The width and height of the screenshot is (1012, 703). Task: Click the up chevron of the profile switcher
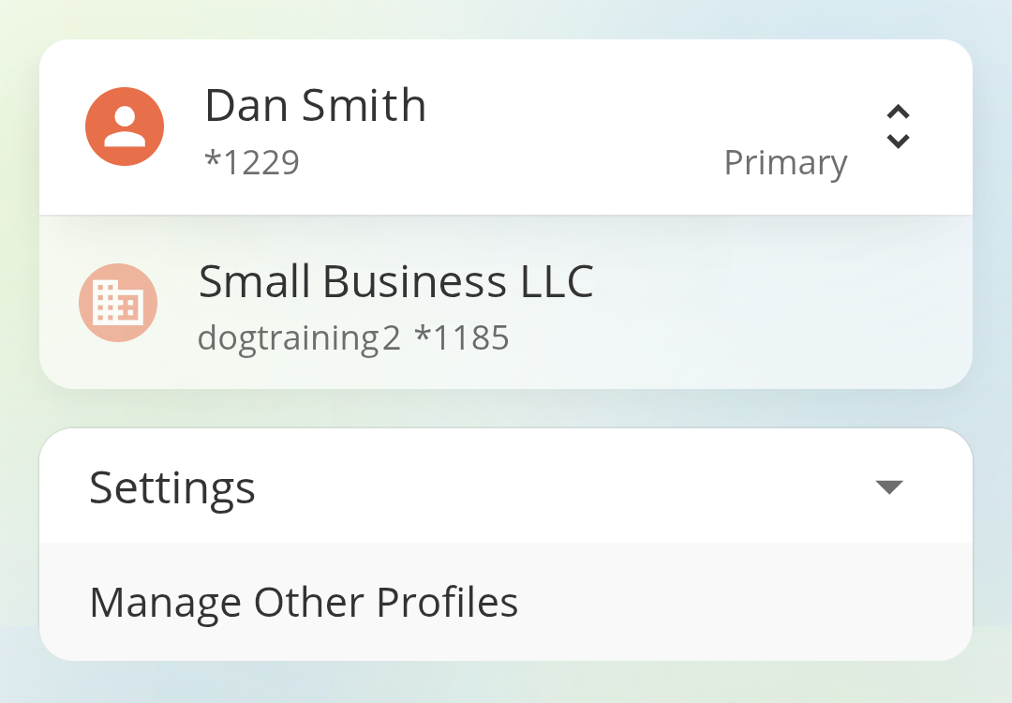[898, 112]
